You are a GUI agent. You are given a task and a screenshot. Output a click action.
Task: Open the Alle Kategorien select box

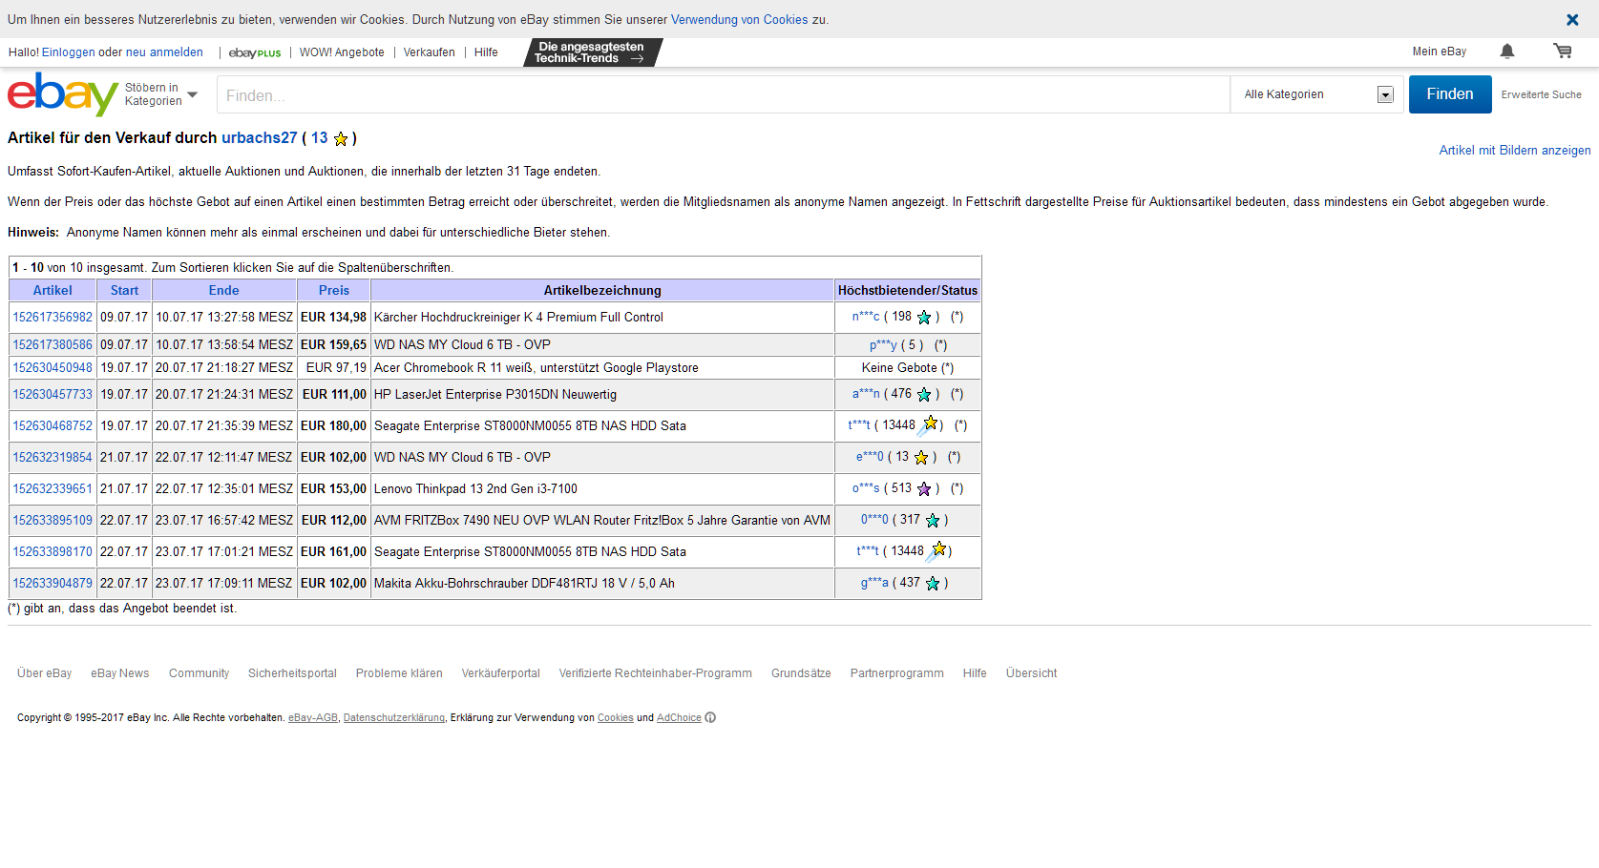1318,94
